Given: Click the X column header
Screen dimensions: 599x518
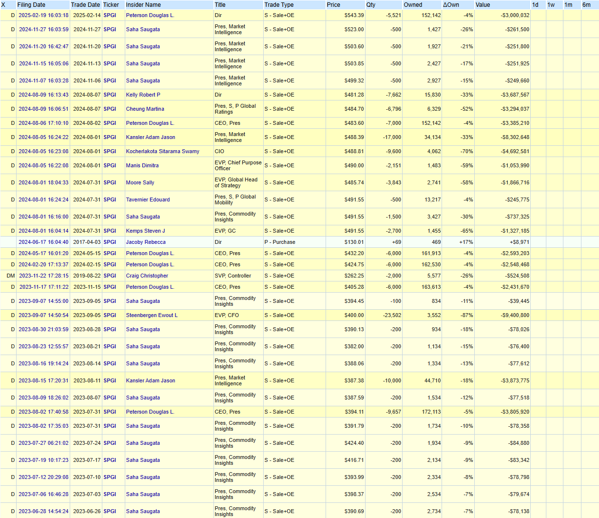Looking at the screenshot, I should click(x=3, y=5).
